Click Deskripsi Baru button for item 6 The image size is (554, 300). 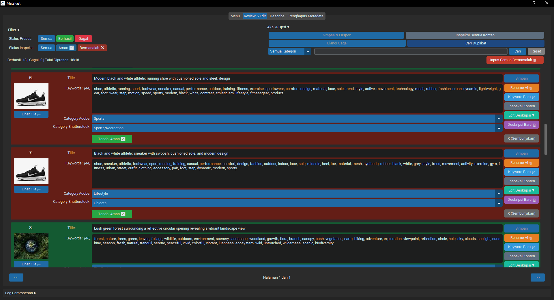coord(521,125)
